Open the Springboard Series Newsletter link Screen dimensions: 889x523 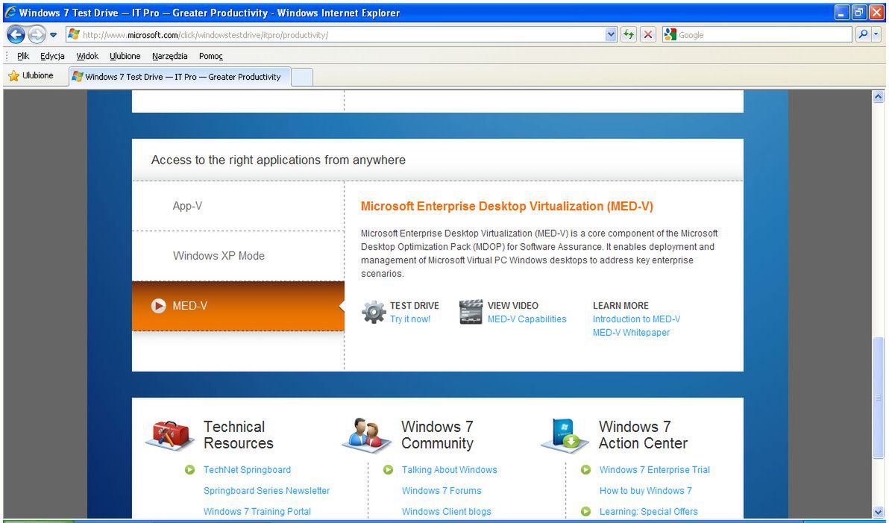pyautogui.click(x=266, y=491)
